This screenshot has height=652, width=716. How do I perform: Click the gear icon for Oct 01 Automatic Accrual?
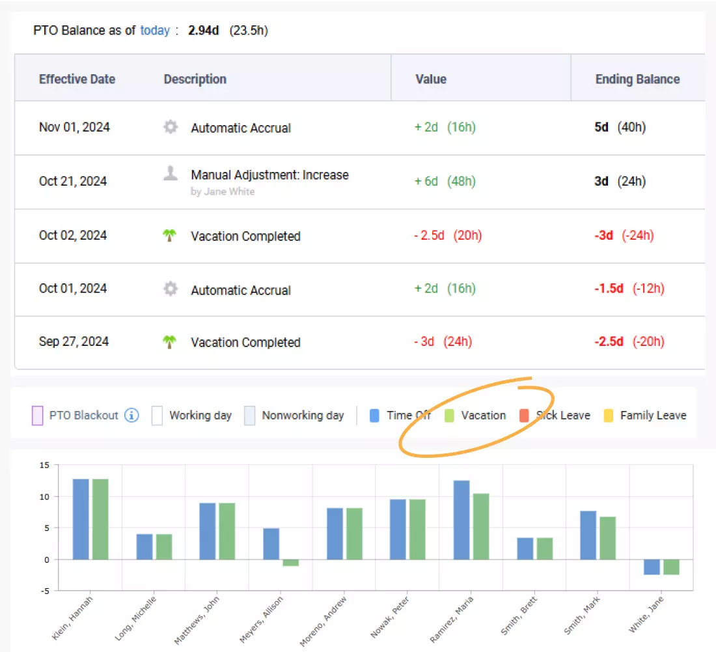[170, 289]
